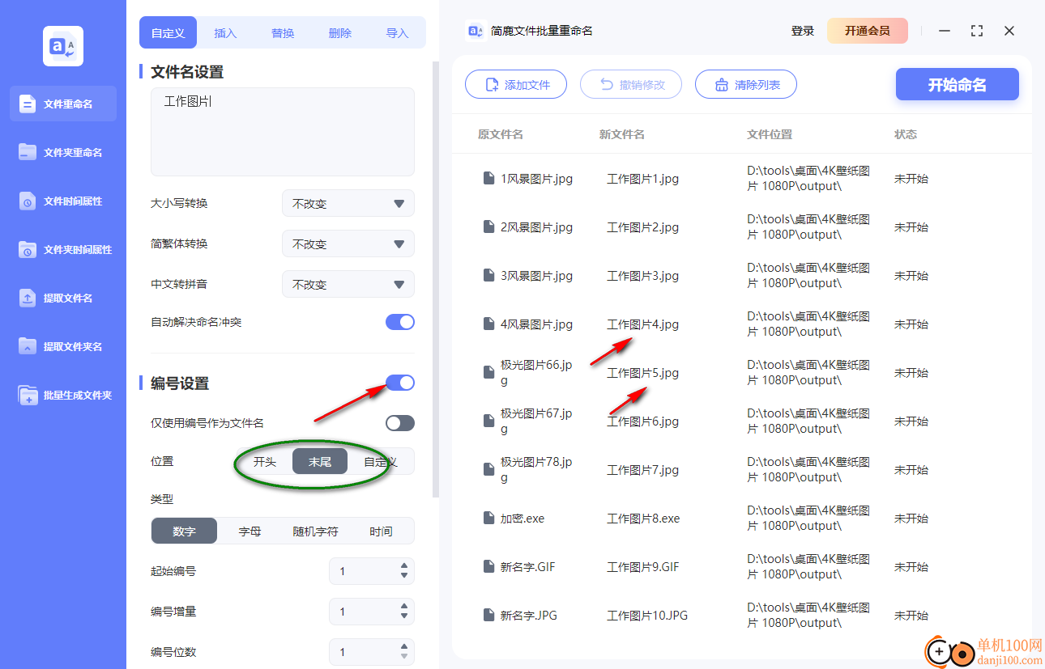Image resolution: width=1045 pixels, height=669 pixels.
Task: Switch to the 删除 tab
Action: pos(340,33)
